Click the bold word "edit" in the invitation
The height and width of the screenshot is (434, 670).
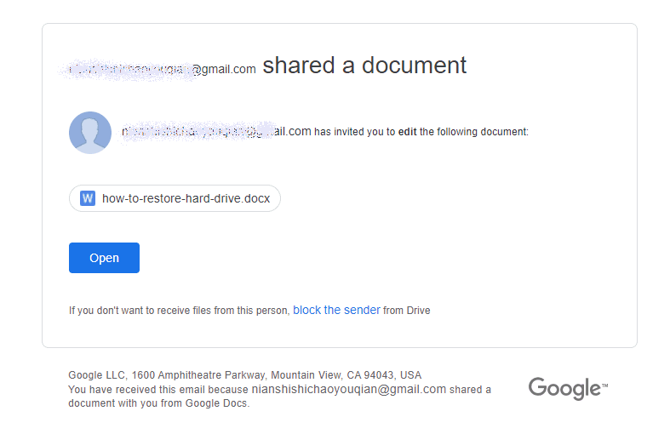tap(408, 133)
